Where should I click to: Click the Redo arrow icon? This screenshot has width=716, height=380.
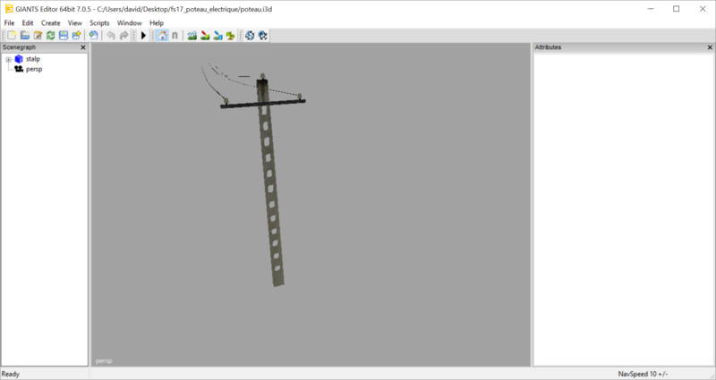[x=124, y=36]
